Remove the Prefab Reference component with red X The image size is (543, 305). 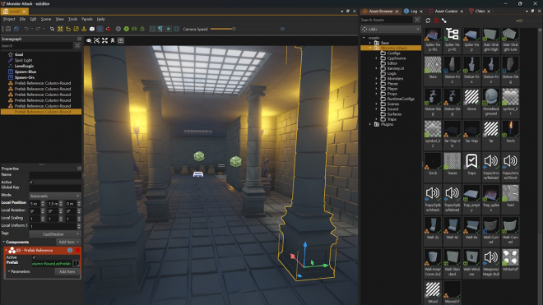coord(77,250)
